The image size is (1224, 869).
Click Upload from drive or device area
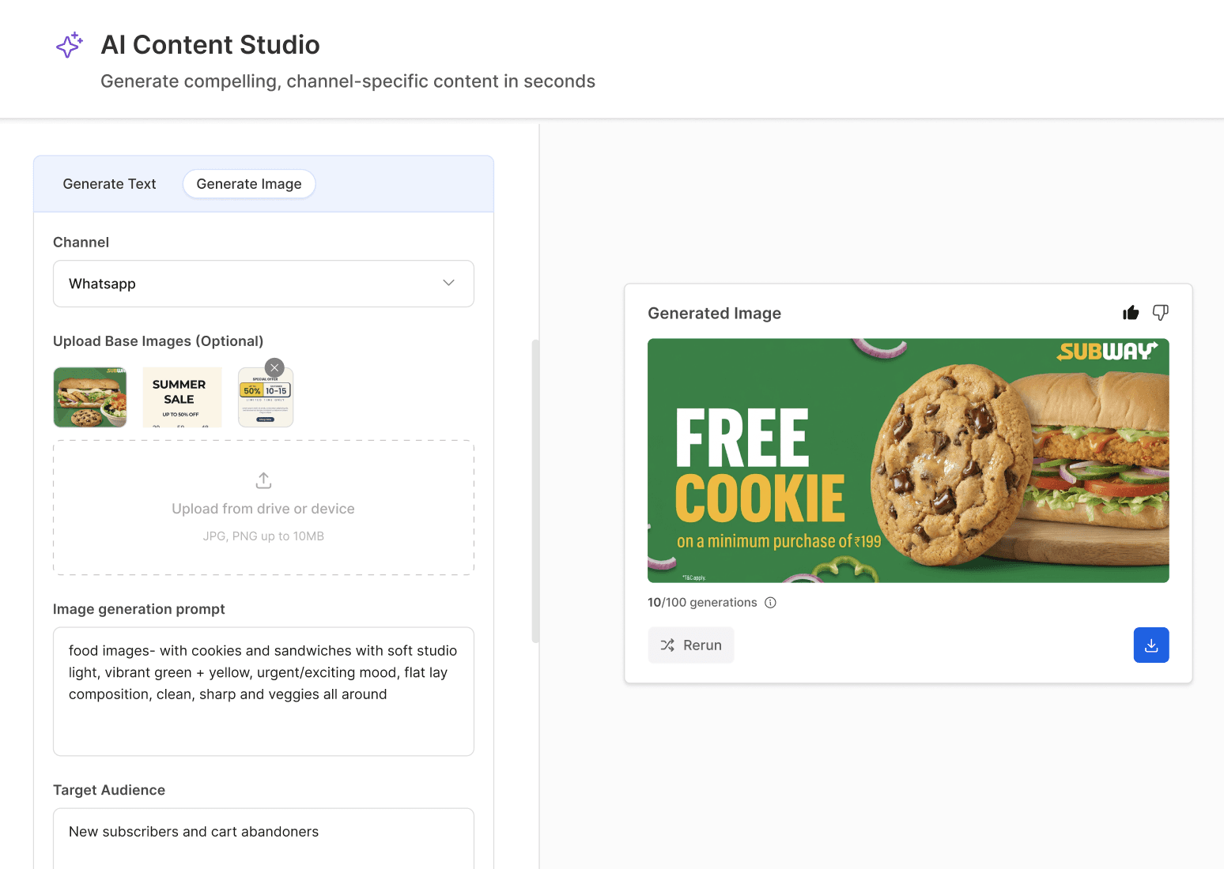pyautogui.click(x=263, y=508)
